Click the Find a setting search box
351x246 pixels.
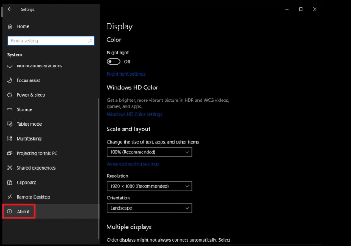click(47, 41)
